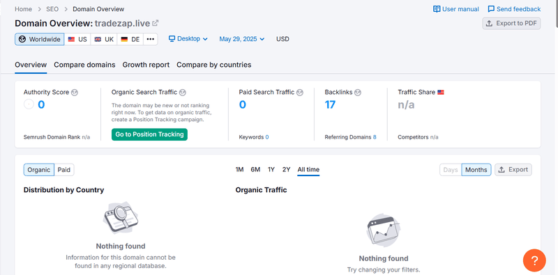Select the 6M time range
Screen dimensions: 558x275
tap(255, 169)
